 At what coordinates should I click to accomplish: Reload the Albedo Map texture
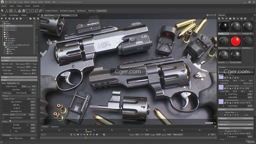coord(235,115)
